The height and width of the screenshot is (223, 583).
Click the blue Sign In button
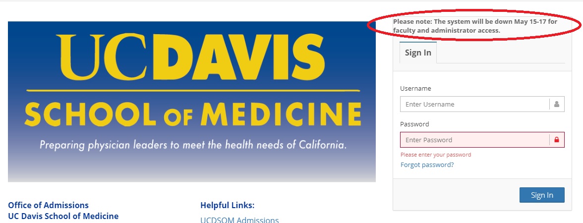542,195
